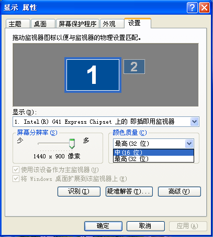The height and width of the screenshot is (237, 213).
Task: Switch to the 主题 tab
Action: pyautogui.click(x=18, y=24)
